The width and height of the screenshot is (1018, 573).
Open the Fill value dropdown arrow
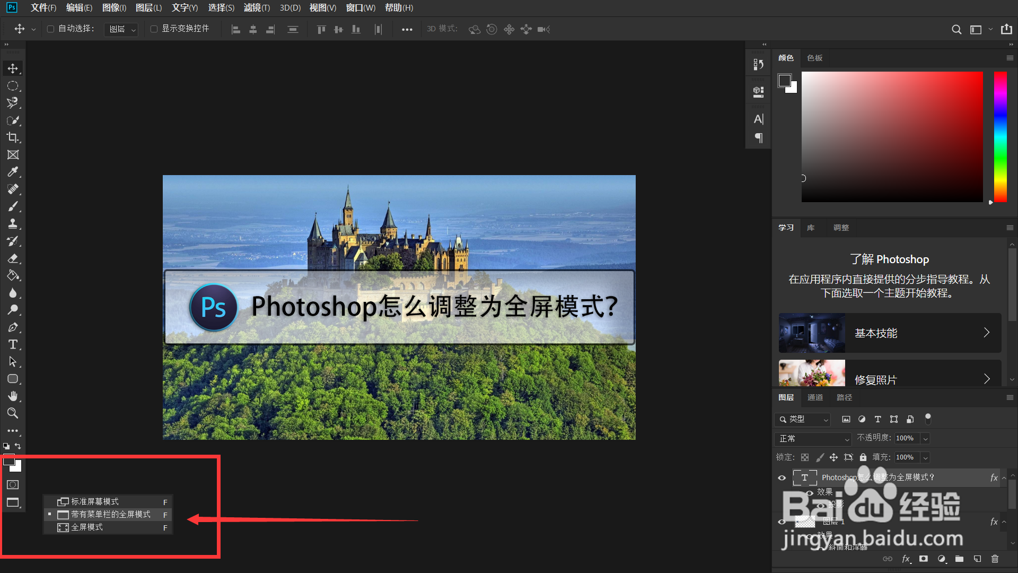point(925,457)
